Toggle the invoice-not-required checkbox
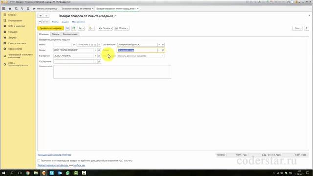Image resolution: width=313 pixels, height=176 pixels. 39,161
